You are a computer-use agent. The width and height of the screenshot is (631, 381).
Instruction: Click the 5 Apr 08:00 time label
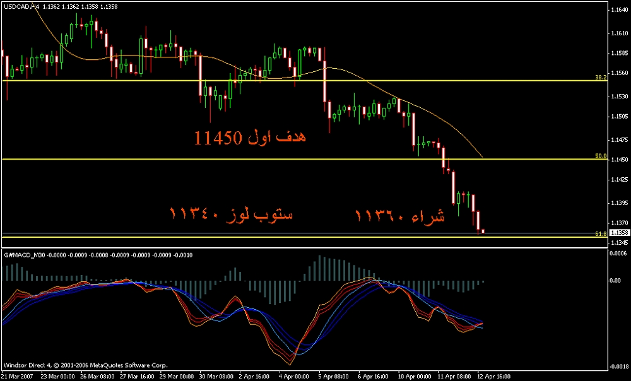click(x=334, y=376)
